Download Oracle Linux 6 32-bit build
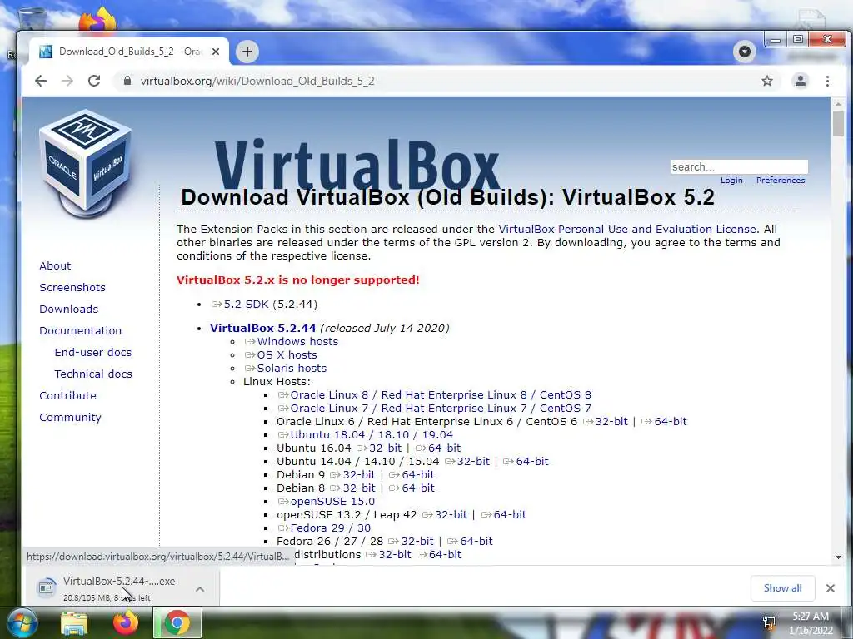This screenshot has width=853, height=639. (606, 422)
